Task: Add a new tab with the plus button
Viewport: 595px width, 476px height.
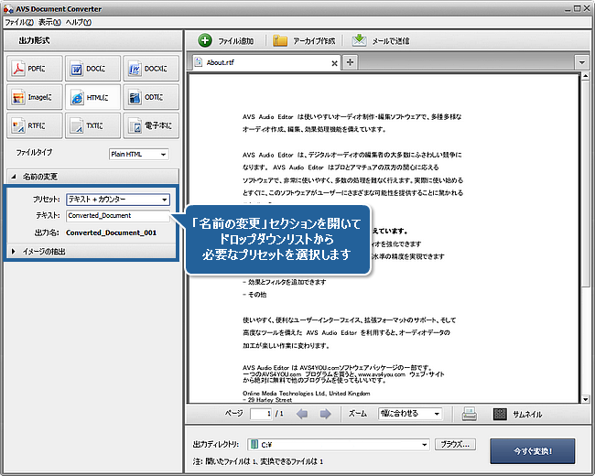Action: coord(350,62)
